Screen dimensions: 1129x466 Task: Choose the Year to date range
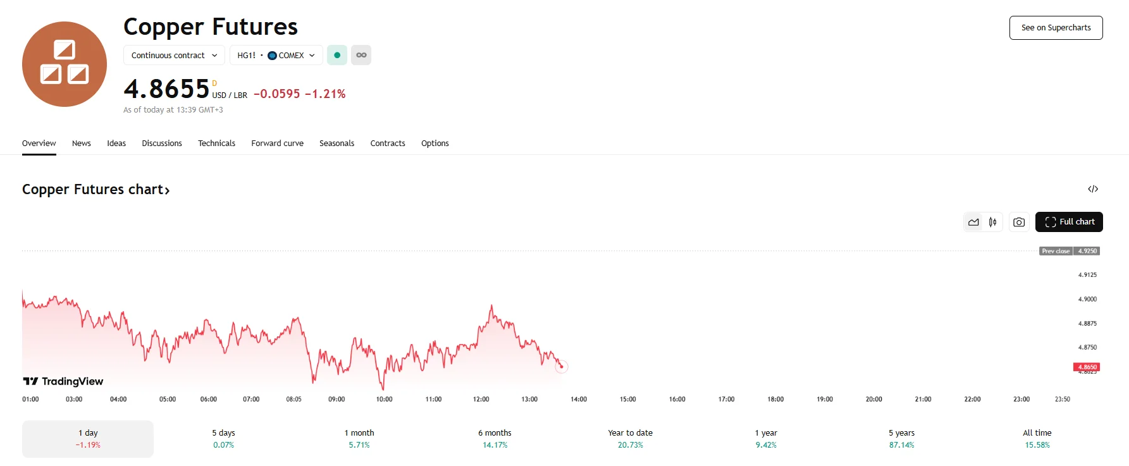coord(630,439)
